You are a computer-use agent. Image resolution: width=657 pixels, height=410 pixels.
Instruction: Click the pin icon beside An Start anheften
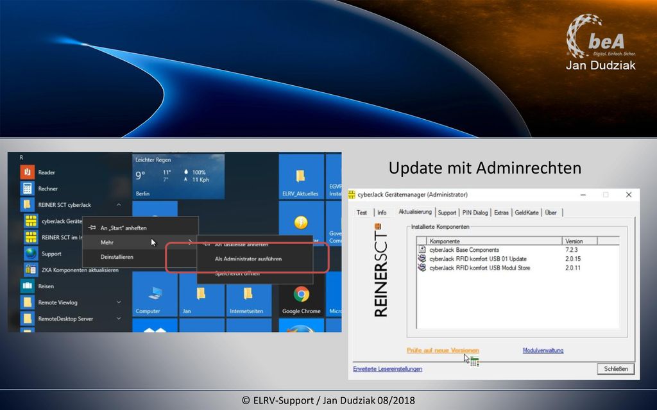click(92, 228)
